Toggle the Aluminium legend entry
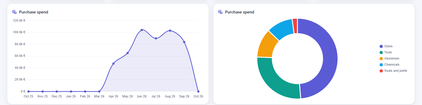Viewport: 422px width, 105px height. 389,59
